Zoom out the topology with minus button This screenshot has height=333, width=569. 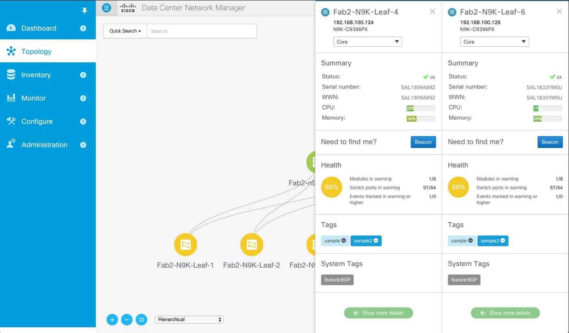pos(127,320)
